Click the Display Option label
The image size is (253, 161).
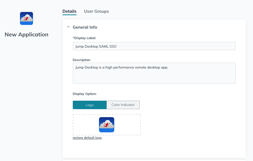(x=84, y=94)
